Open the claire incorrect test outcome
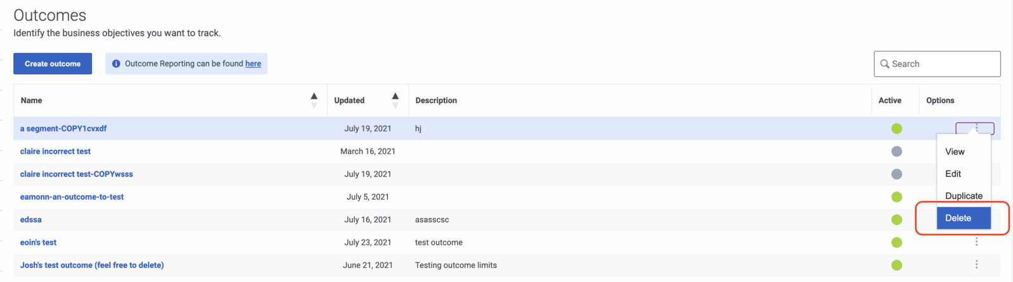Viewport: 1013px width, 282px height. tap(55, 151)
